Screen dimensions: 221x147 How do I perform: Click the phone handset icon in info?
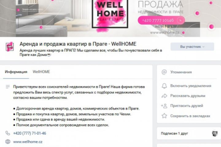8,133
